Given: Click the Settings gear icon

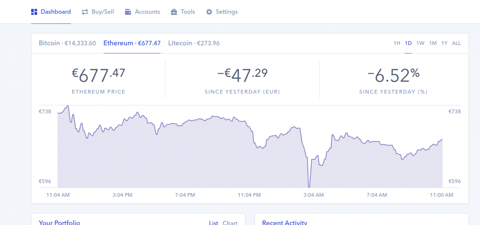Looking at the screenshot, I should [209, 12].
